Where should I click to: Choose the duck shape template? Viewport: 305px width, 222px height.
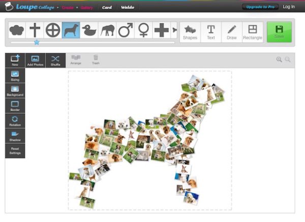(89, 30)
